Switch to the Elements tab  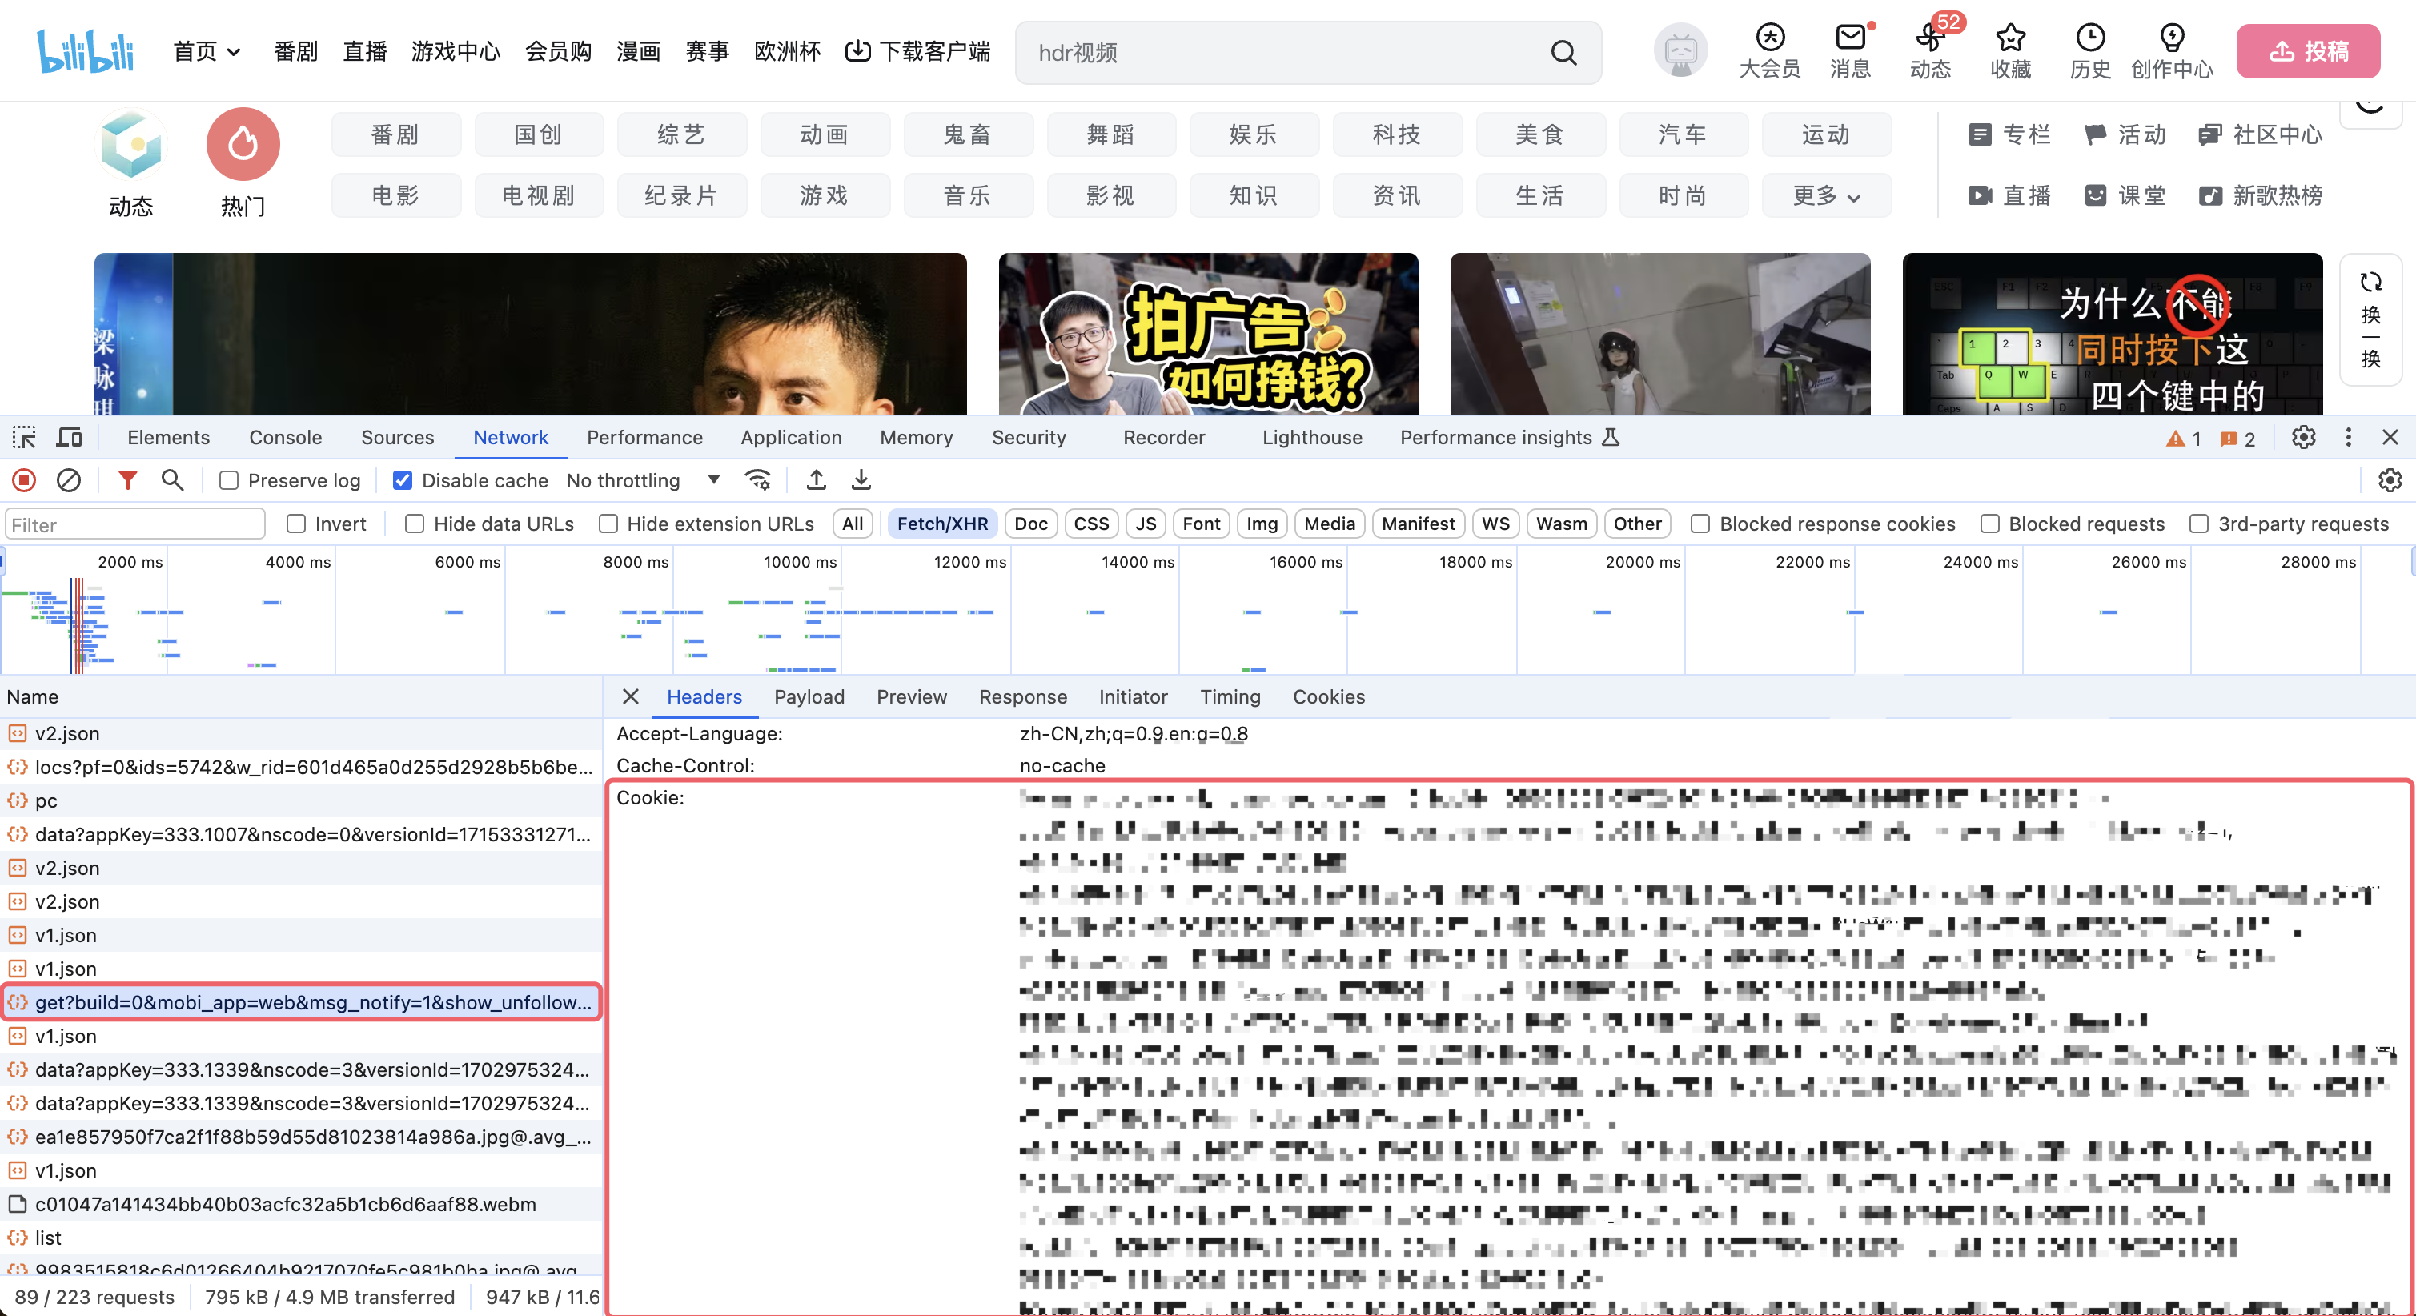pyautogui.click(x=169, y=437)
